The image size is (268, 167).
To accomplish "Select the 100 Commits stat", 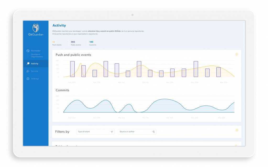I will 92,43.
